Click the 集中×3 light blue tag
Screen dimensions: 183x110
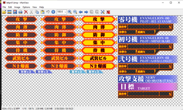tap(95, 72)
